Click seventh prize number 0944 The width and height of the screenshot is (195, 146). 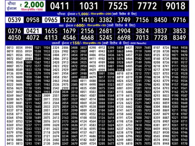pos(28,47)
